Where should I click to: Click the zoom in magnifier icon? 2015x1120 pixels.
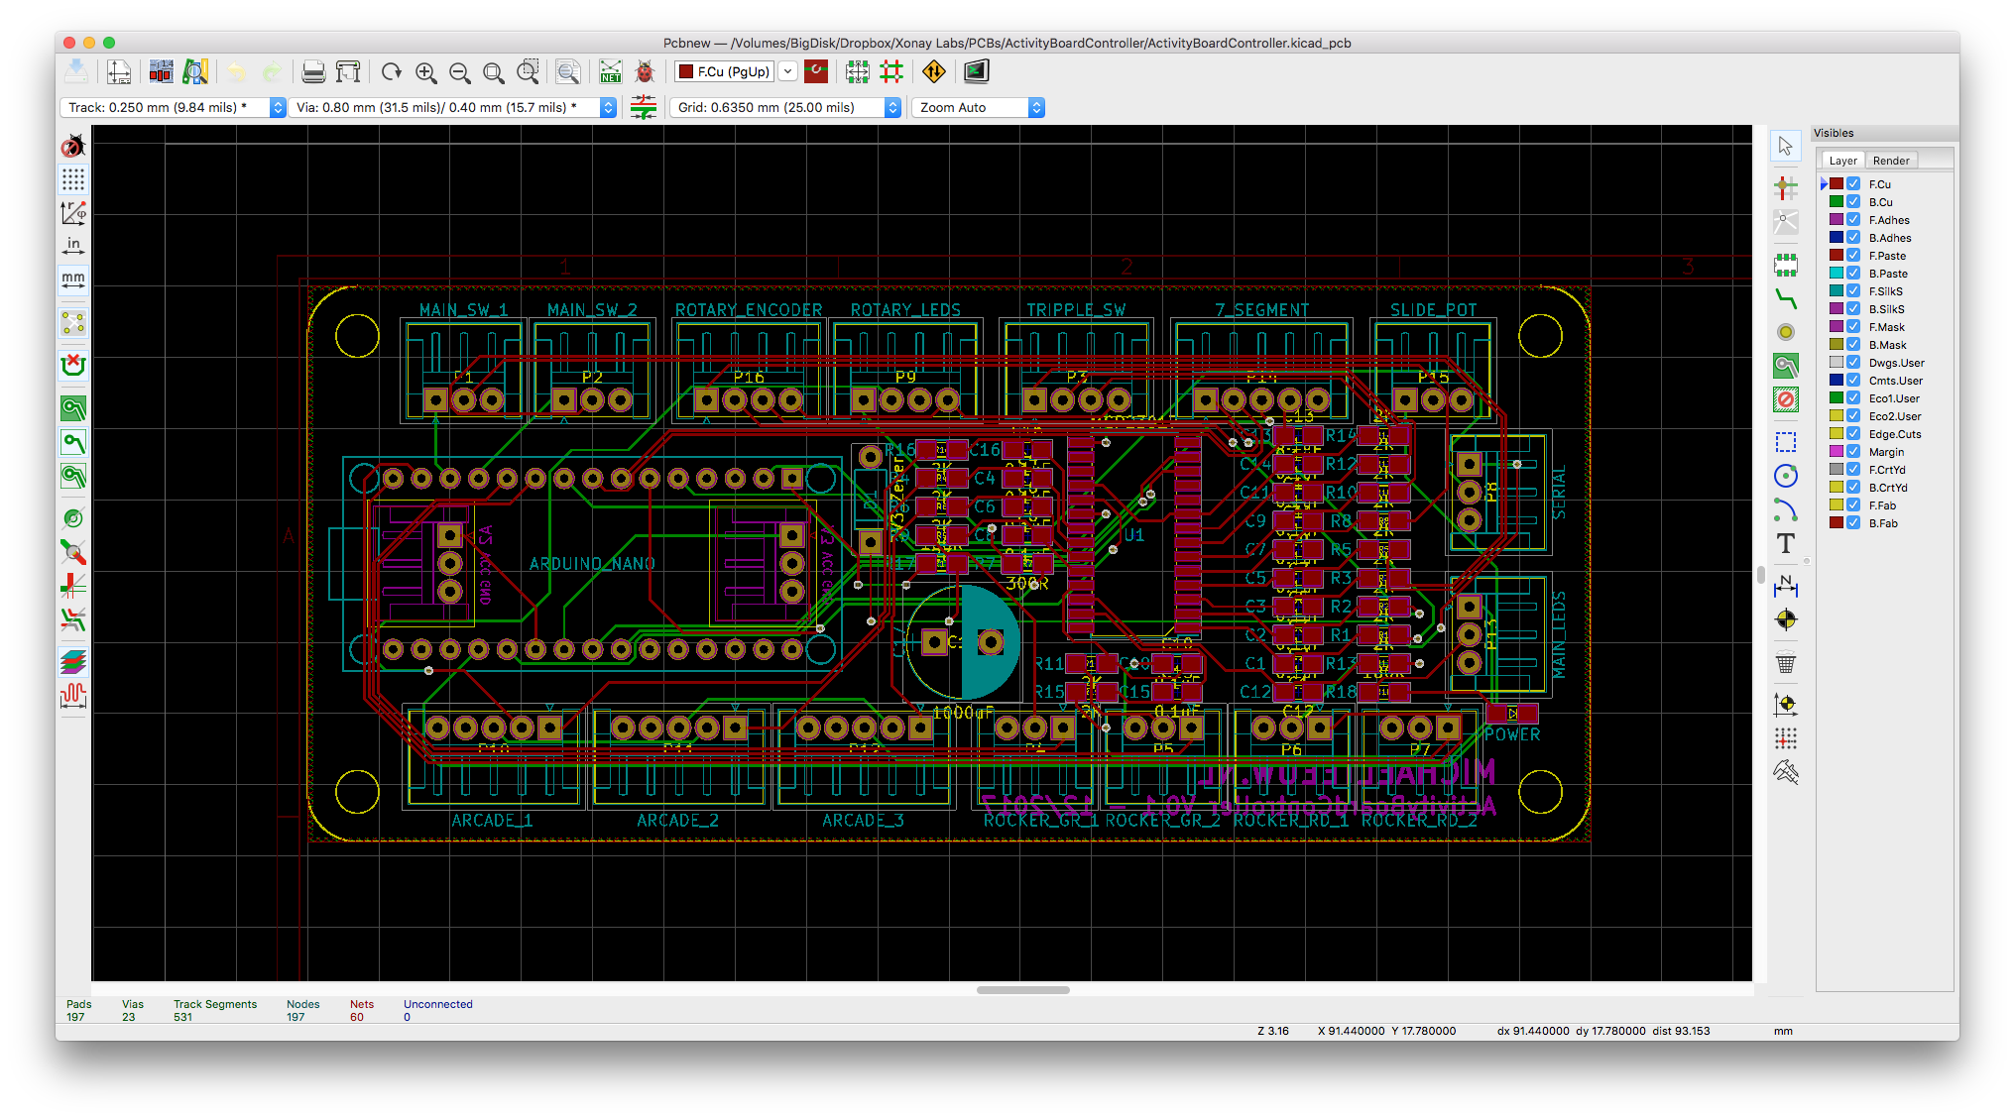pyautogui.click(x=426, y=71)
